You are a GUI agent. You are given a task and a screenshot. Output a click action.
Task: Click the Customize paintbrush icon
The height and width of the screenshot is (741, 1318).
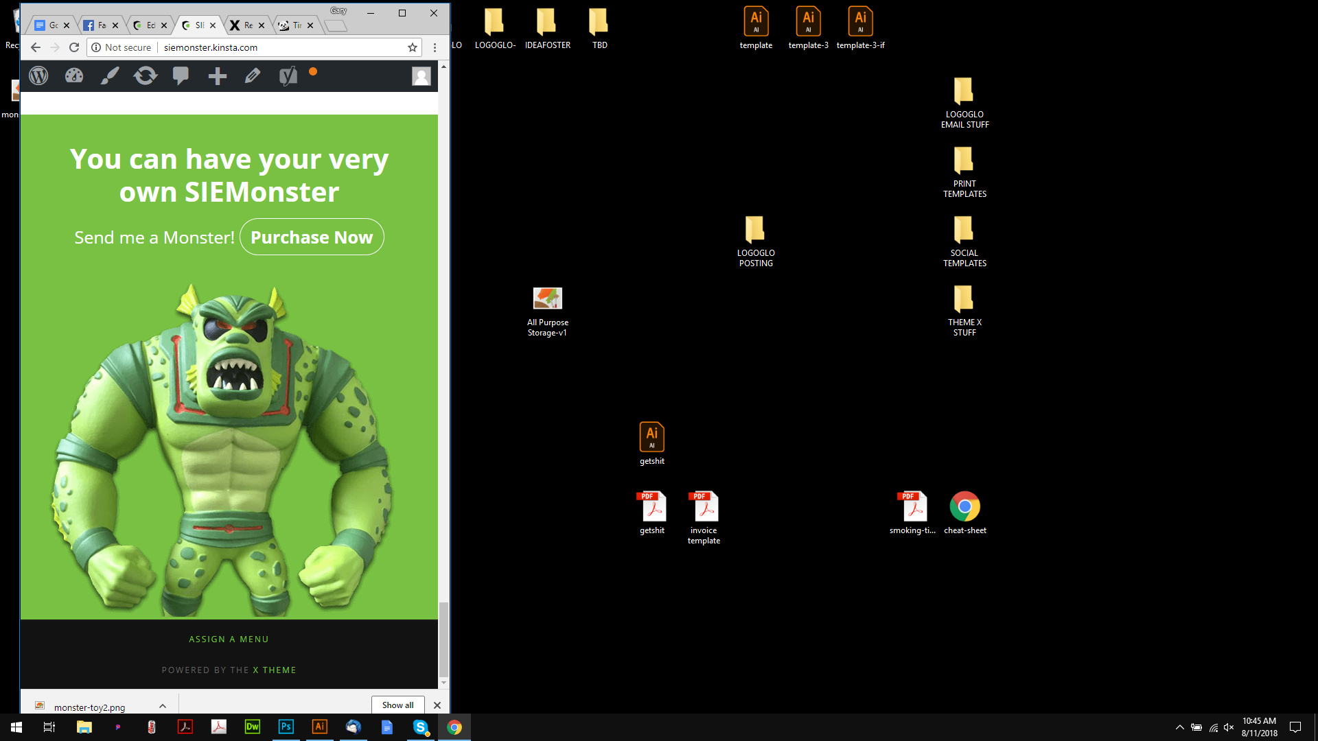[110, 75]
